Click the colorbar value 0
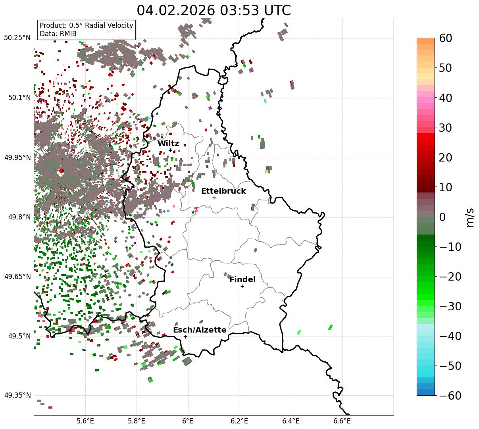The image size is (479, 429). tap(442, 217)
